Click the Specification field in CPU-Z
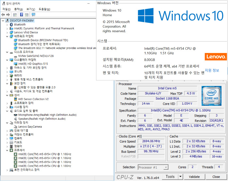 (x=181, y=110)
